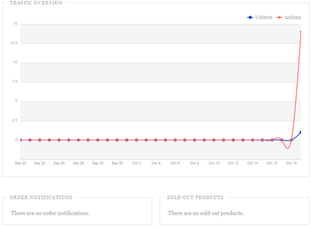Click the Sold Out Products heading
The image size is (311, 228).
click(x=195, y=198)
